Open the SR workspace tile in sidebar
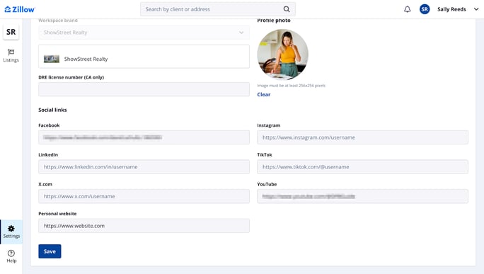The image size is (484, 274). coord(11,32)
